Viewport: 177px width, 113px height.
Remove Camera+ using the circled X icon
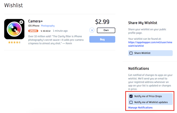pos(92,30)
